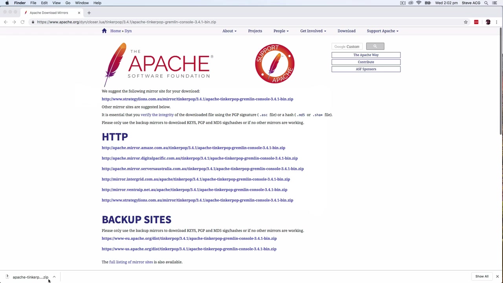Open the Wi-Fi status menu
The image size is (503, 283).
coord(419,3)
